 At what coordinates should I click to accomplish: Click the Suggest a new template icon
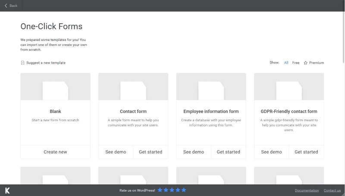[22, 63]
